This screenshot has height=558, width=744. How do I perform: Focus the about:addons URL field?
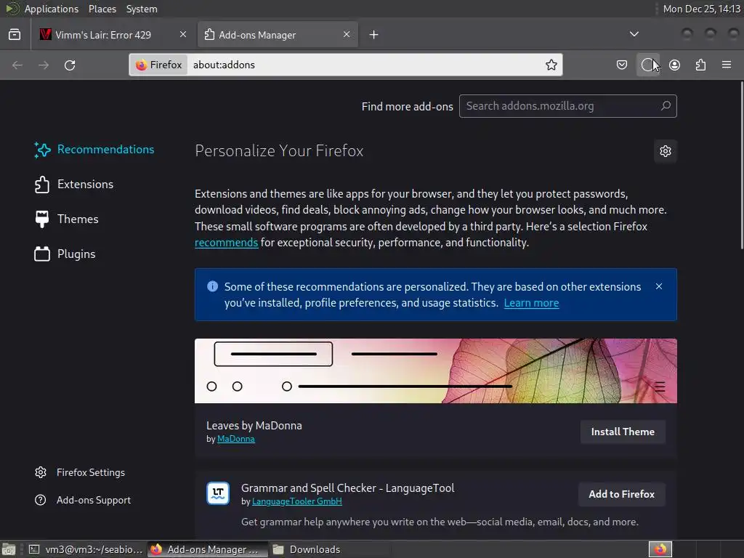(365, 65)
